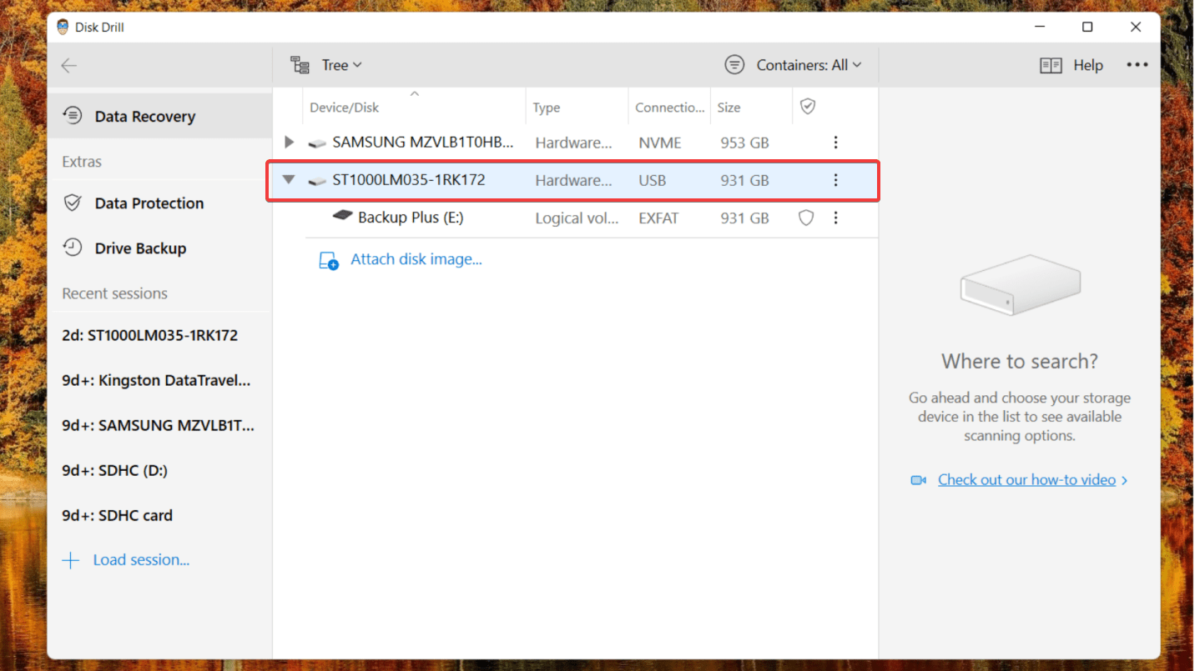The width and height of the screenshot is (1195, 671).
Task: Sort by Device/Disk column header
Action: tap(344, 108)
